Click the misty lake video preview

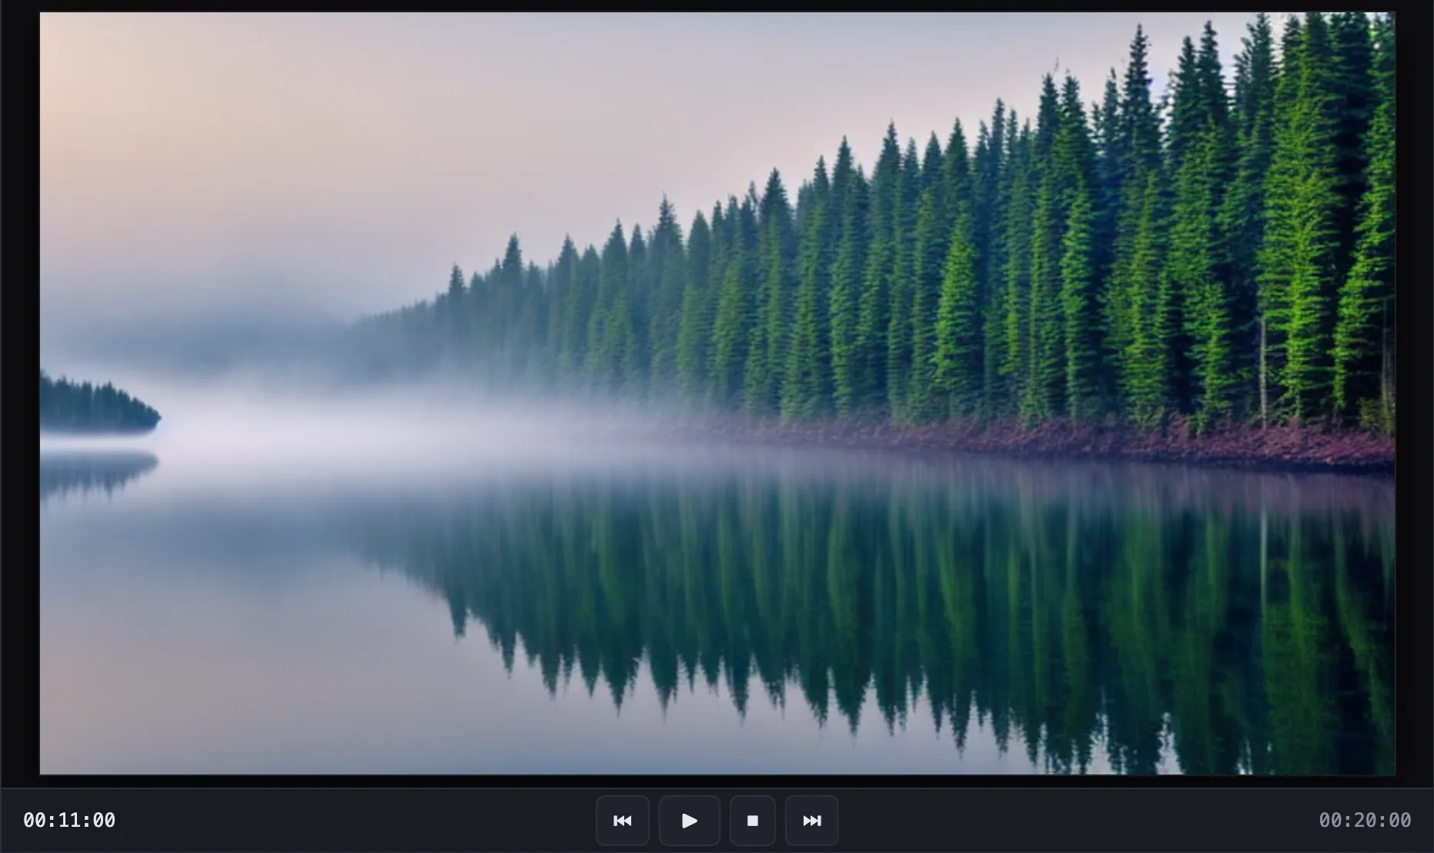point(717,393)
